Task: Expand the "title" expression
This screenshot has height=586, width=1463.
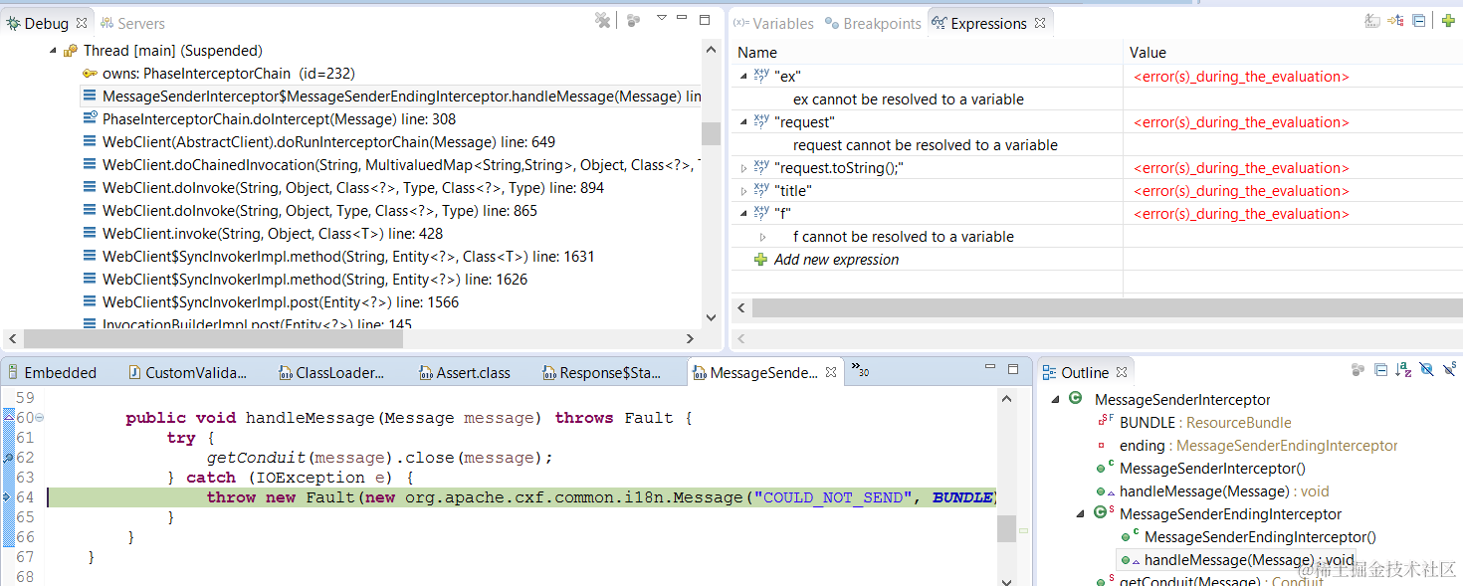Action: point(742,191)
